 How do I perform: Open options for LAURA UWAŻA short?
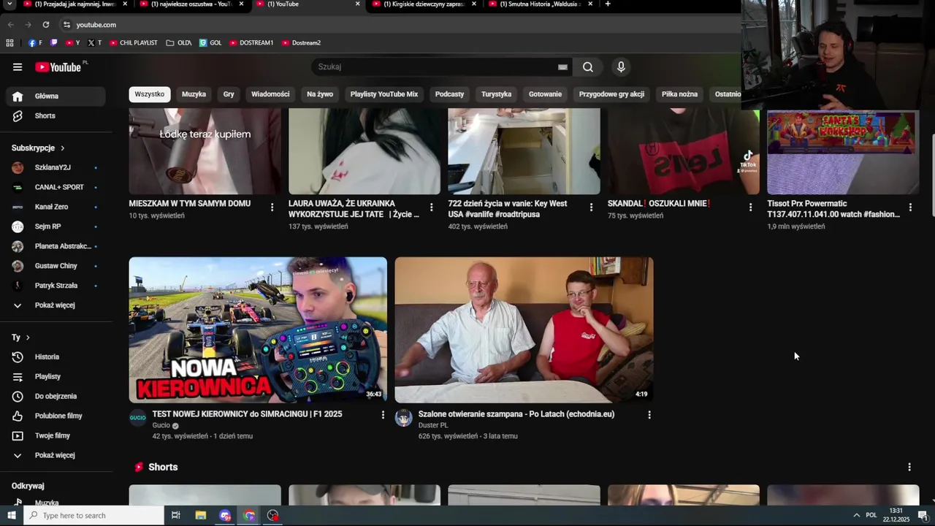431,207
